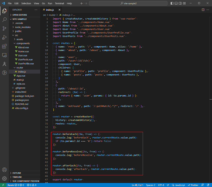
Task: Open the File menu
Action: 10,3
